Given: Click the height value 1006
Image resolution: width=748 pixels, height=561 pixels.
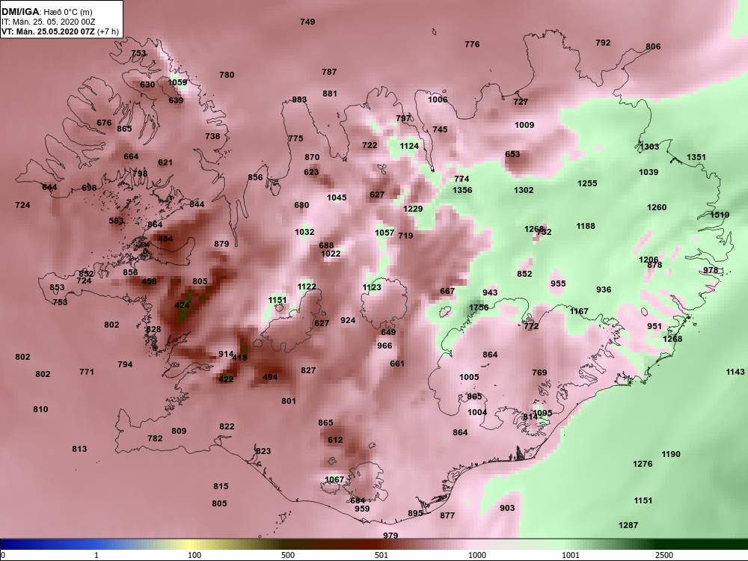Looking at the screenshot, I should tap(438, 99).
